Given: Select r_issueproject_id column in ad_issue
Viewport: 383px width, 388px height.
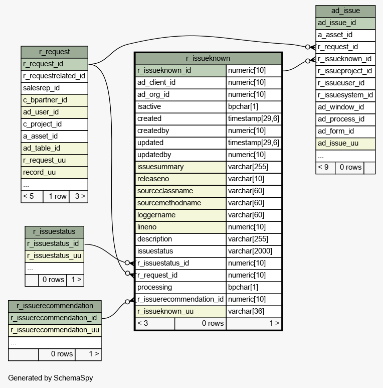Looking at the screenshot, I should pos(345,71).
